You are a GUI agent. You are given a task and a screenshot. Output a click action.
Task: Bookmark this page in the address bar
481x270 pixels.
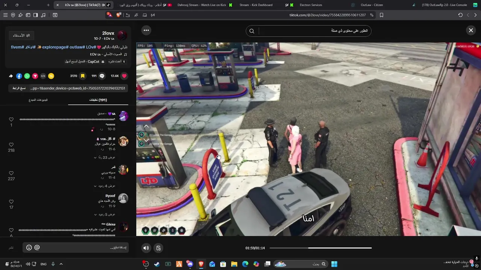point(381,15)
